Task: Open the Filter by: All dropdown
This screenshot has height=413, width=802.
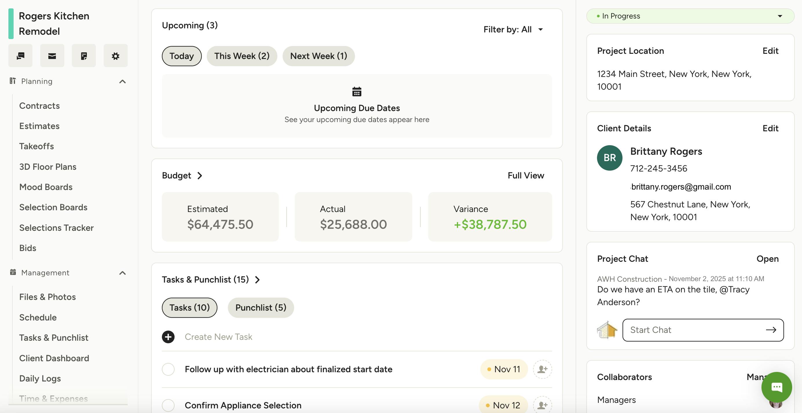Action: coord(513,30)
